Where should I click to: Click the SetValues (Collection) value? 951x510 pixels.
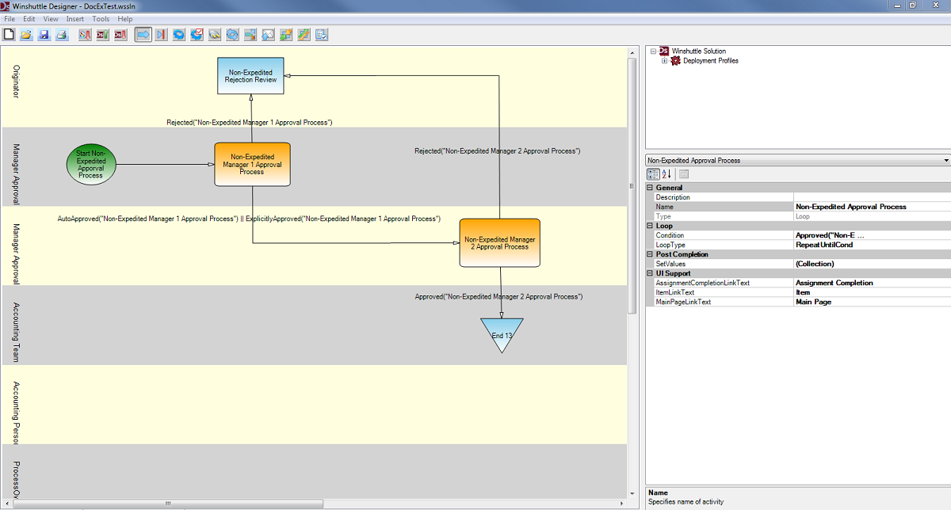[872, 264]
